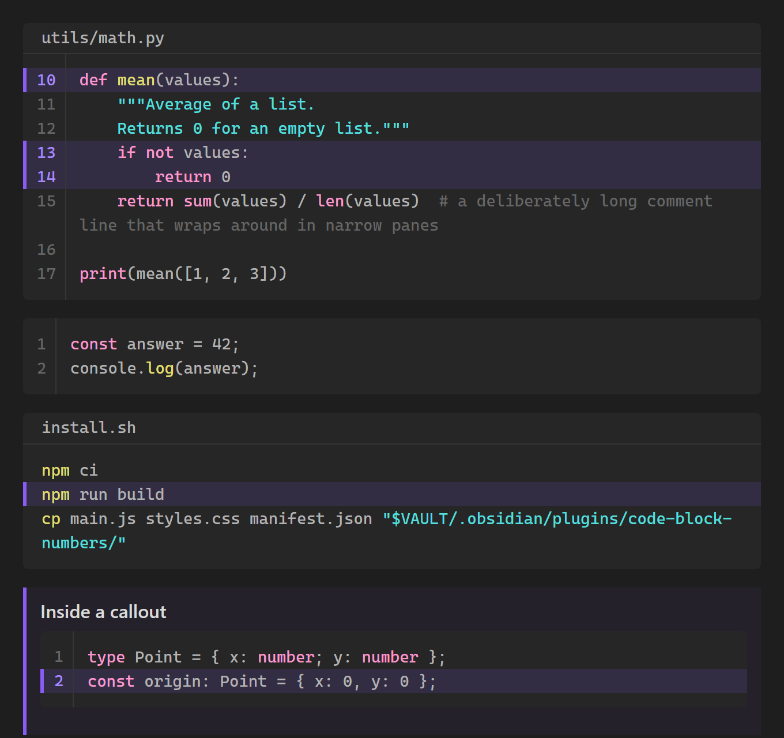Click 'cp main.js styles.css manifest.json' command
This screenshot has height=738, width=784.
point(207,519)
